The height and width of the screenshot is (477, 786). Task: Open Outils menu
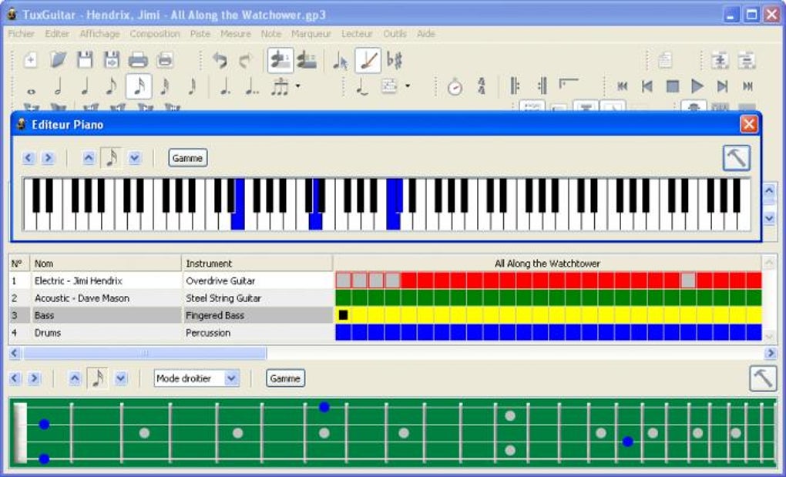[395, 34]
